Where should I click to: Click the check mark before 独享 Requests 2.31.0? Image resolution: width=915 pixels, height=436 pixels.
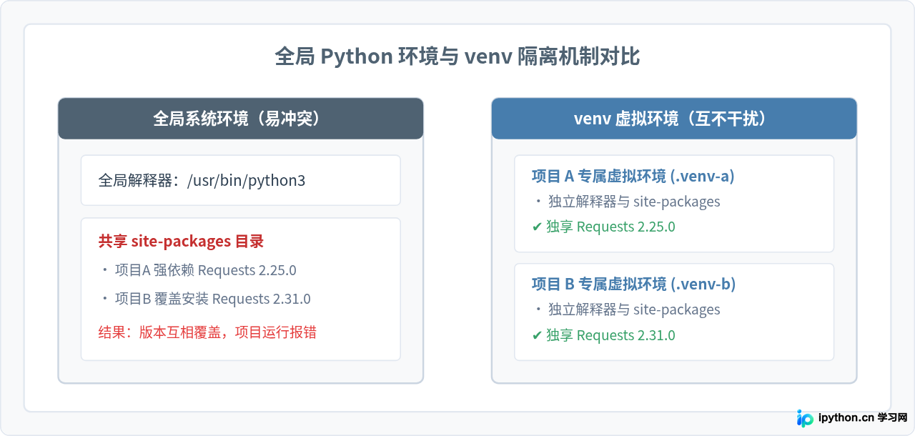[x=537, y=336]
